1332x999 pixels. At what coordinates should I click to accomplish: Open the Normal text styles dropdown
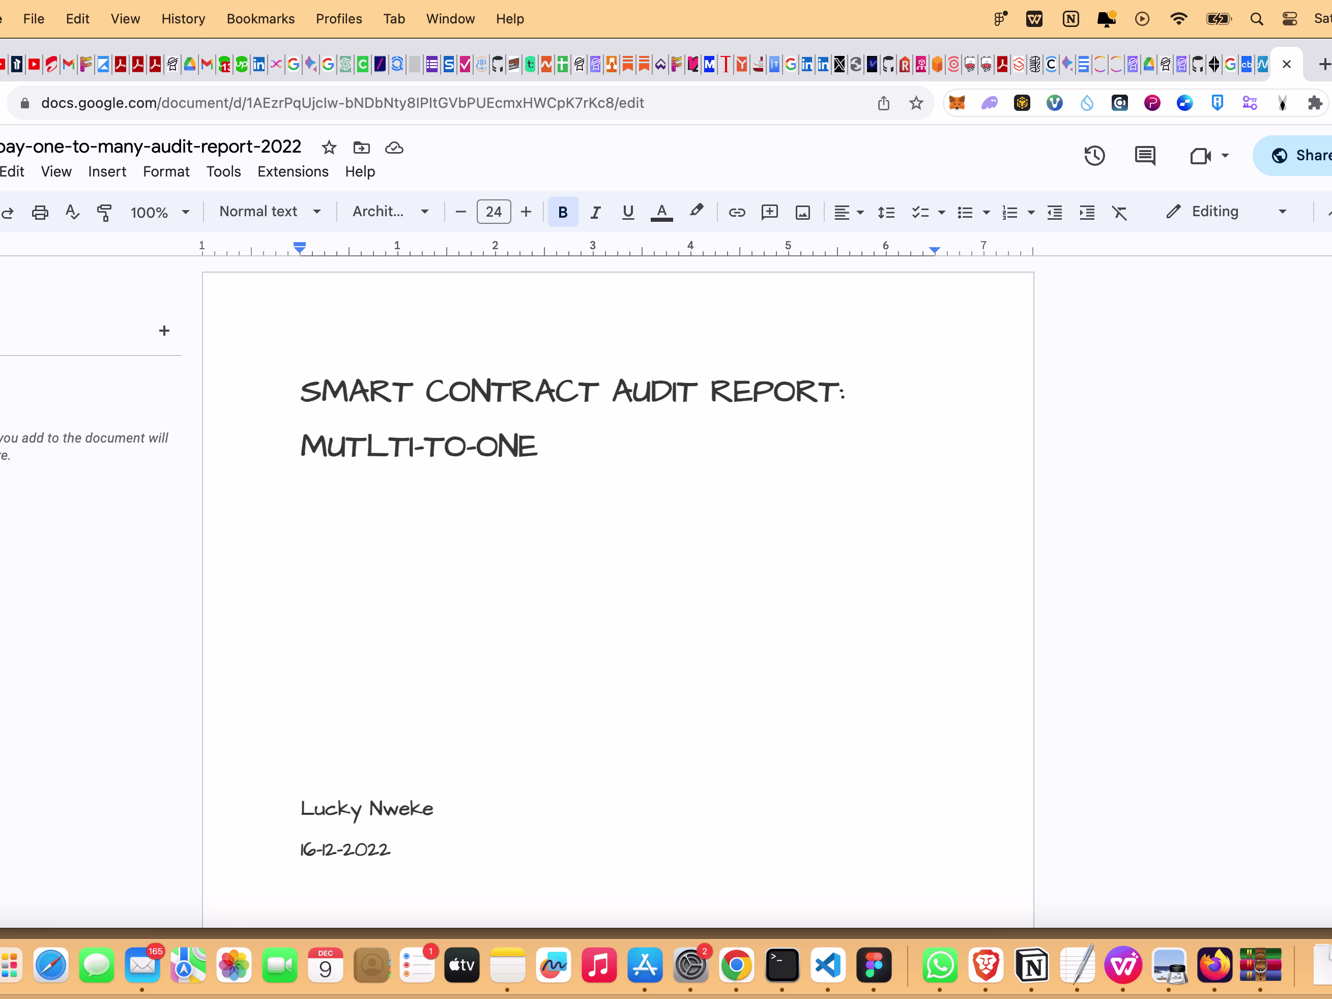tap(270, 212)
